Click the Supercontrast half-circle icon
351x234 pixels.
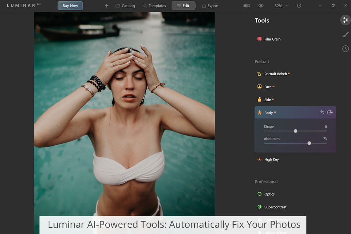(260, 207)
